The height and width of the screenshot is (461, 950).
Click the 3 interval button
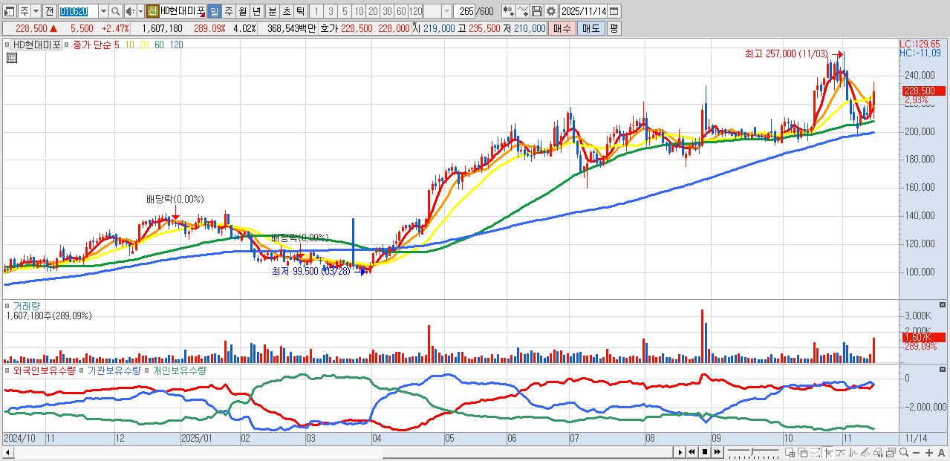(x=331, y=11)
